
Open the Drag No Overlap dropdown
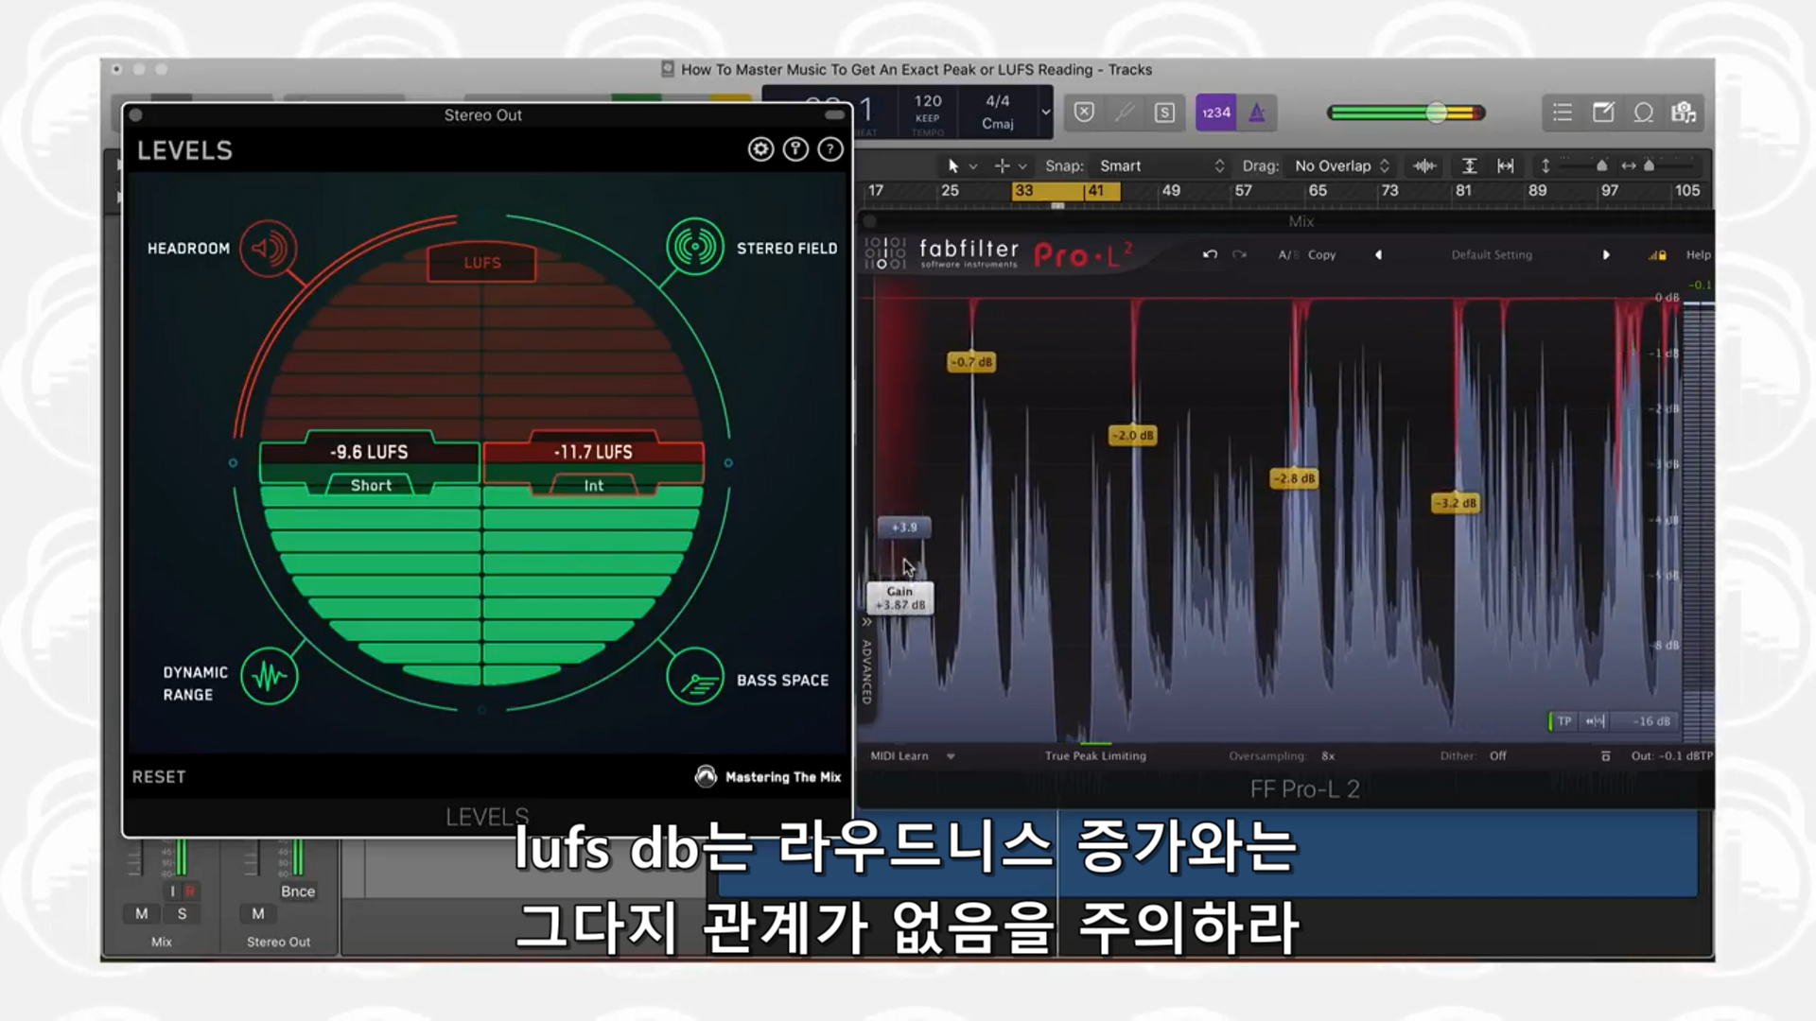[1342, 165]
